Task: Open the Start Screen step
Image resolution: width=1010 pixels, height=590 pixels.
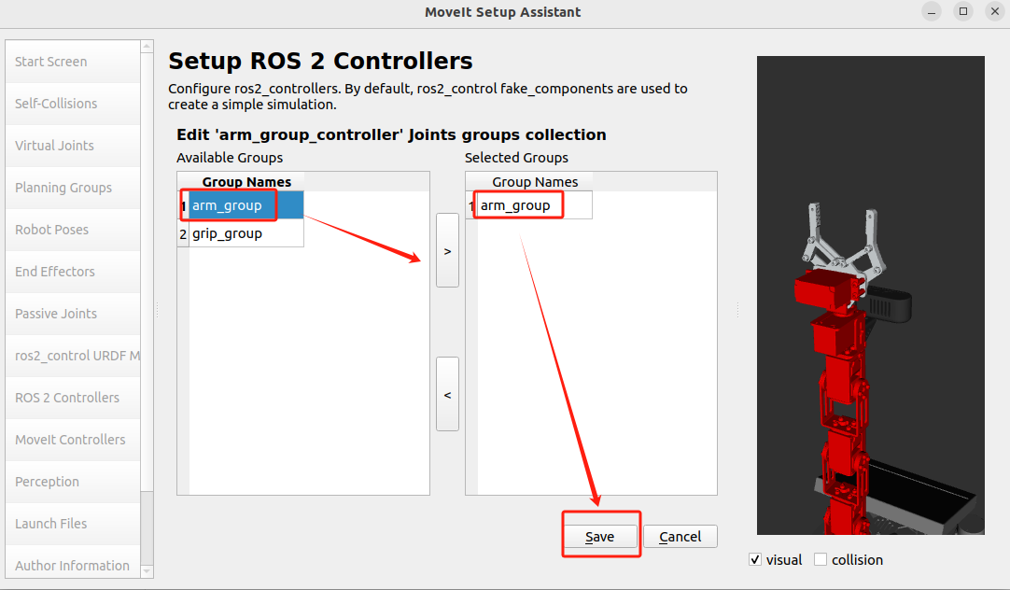Action: coord(73,62)
